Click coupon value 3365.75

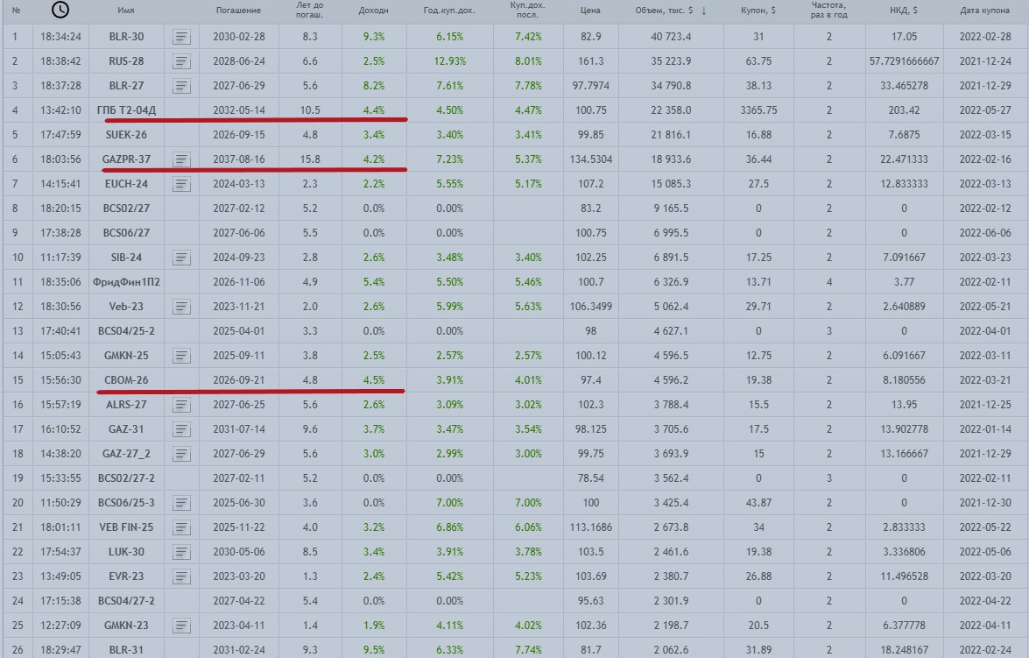pyautogui.click(x=758, y=110)
